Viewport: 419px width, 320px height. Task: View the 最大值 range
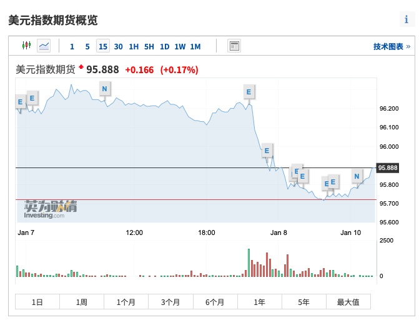[348, 302]
